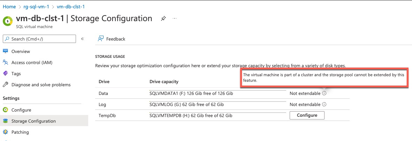Screen dimensions: 412x141
Task: Open vm-db-clst-1 breadcrumb link
Action: pyautogui.click(x=71, y=7)
